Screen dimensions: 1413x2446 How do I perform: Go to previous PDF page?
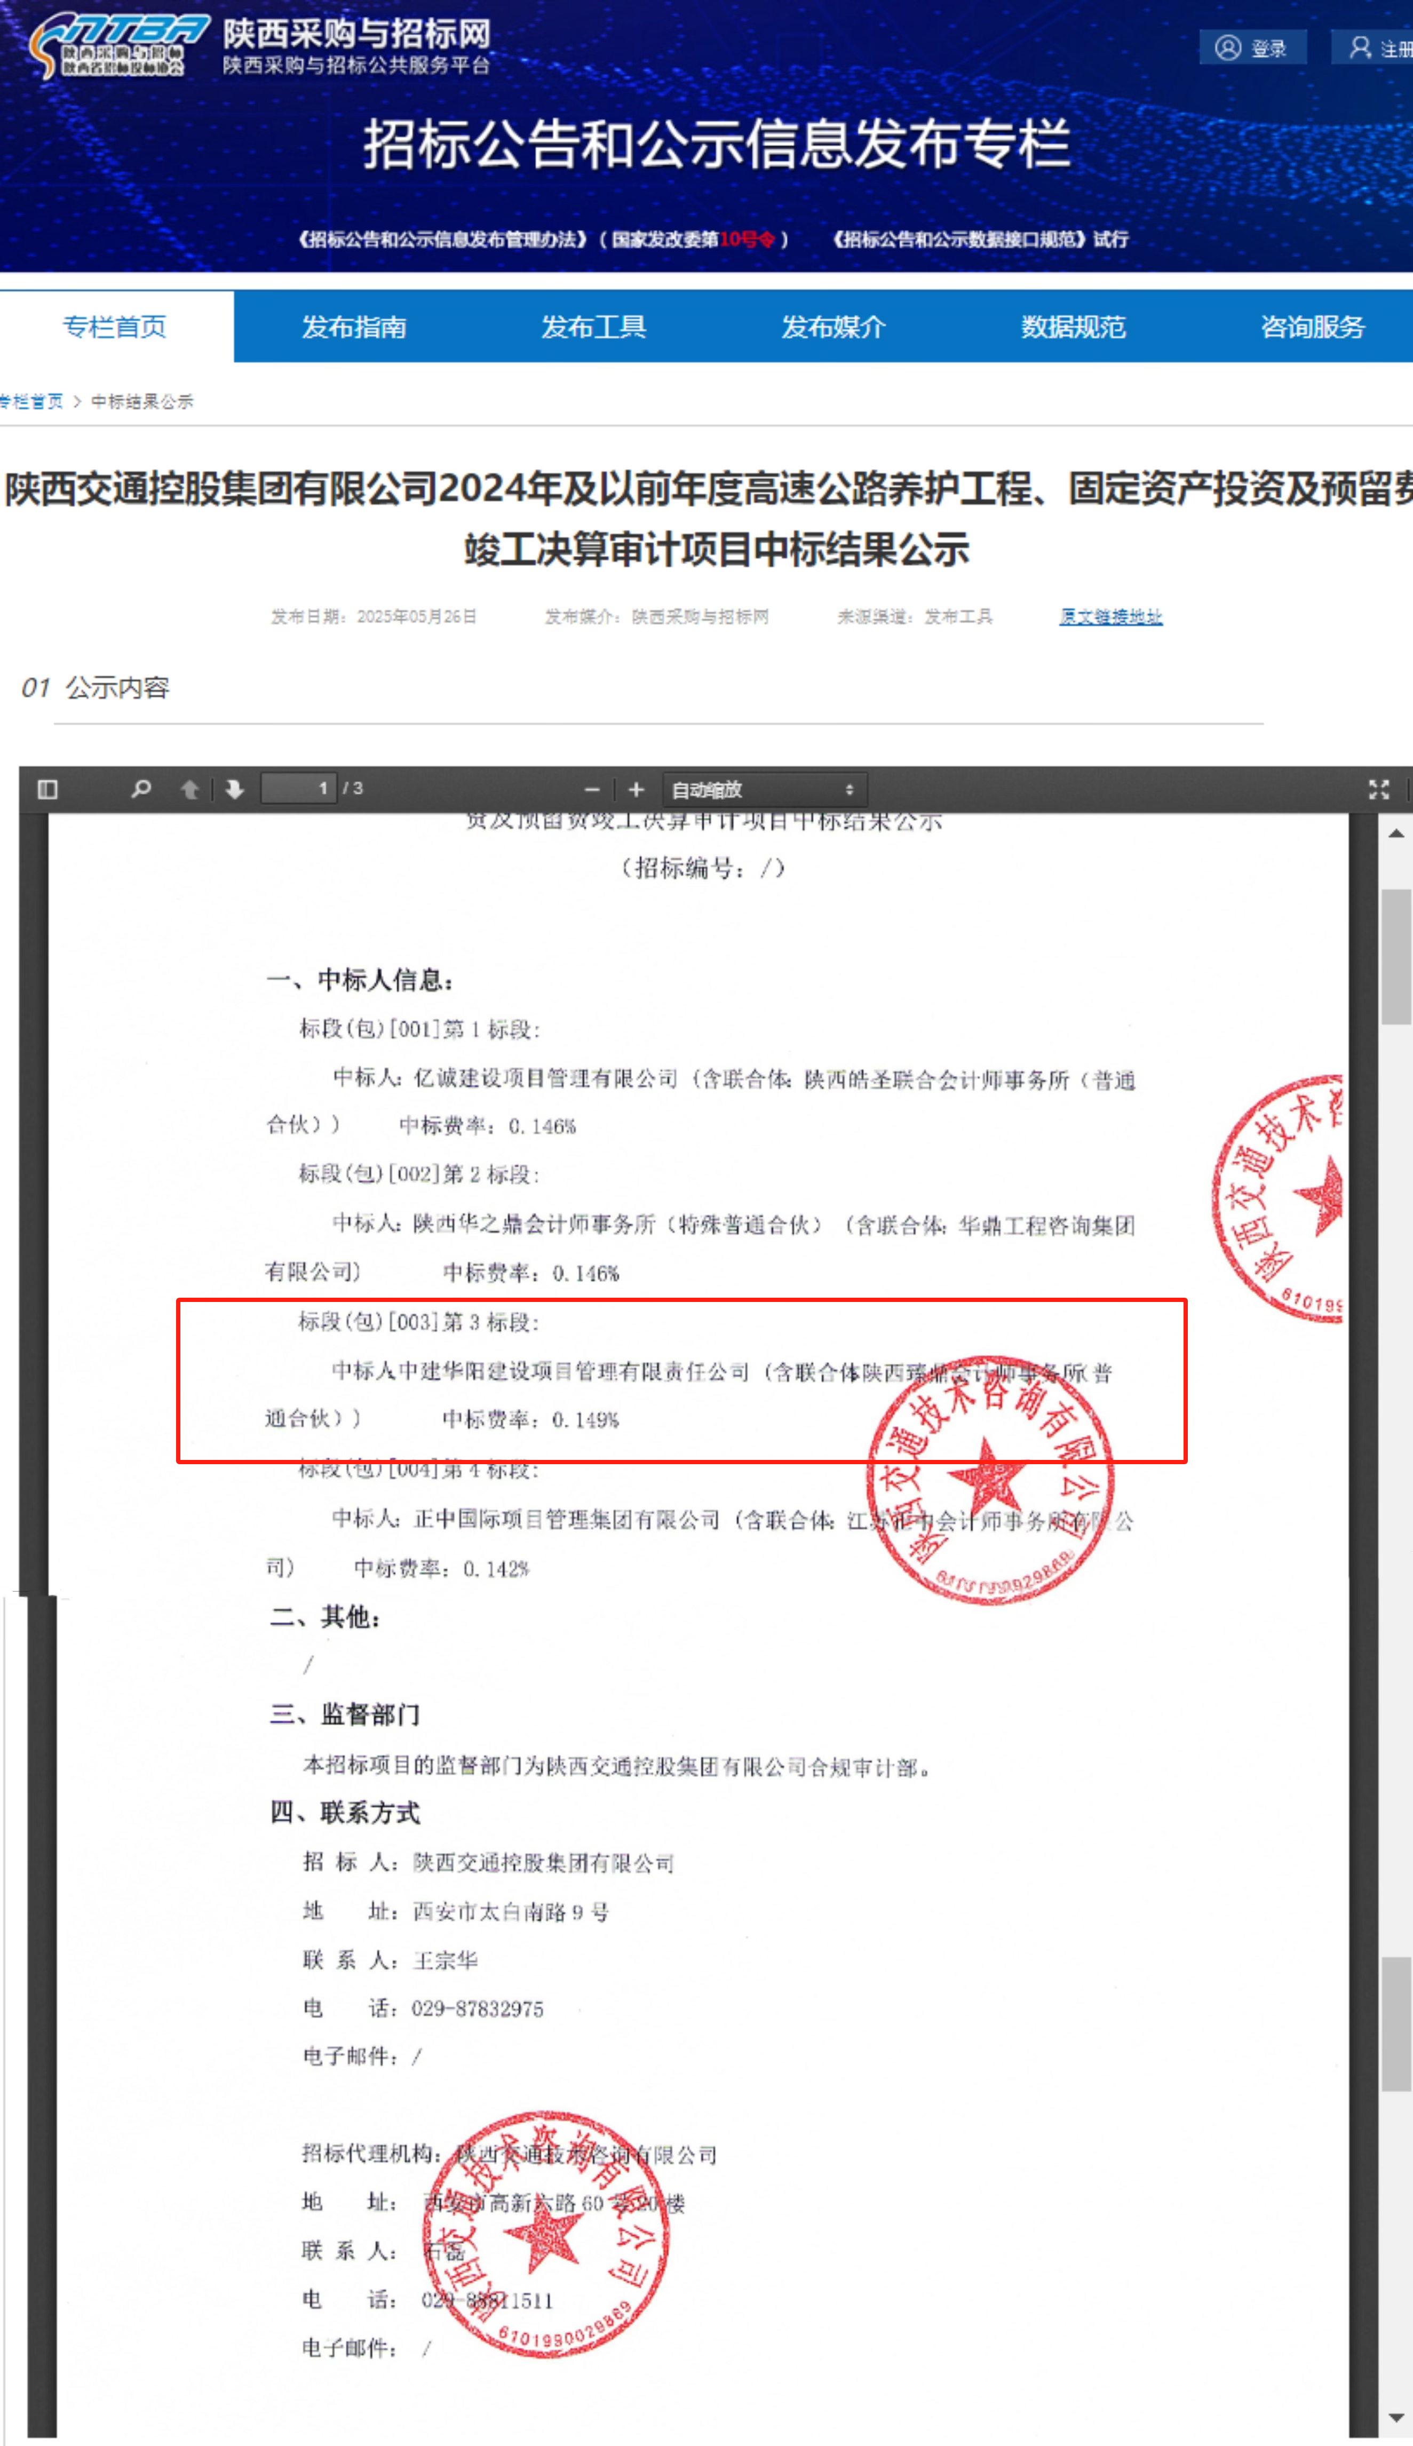point(190,789)
